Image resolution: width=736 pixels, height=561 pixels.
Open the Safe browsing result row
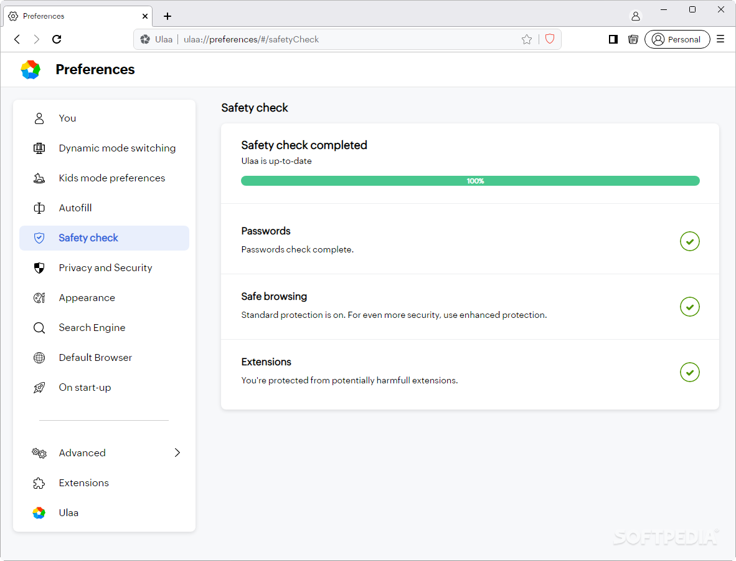coord(470,307)
